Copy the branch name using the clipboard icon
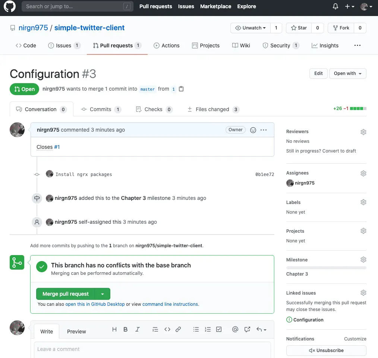The width and height of the screenshot is (378, 358). click(x=181, y=89)
